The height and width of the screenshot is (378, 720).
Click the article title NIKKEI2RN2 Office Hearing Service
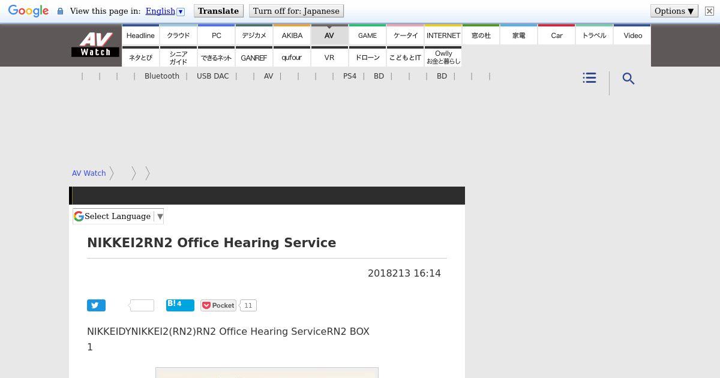212,242
